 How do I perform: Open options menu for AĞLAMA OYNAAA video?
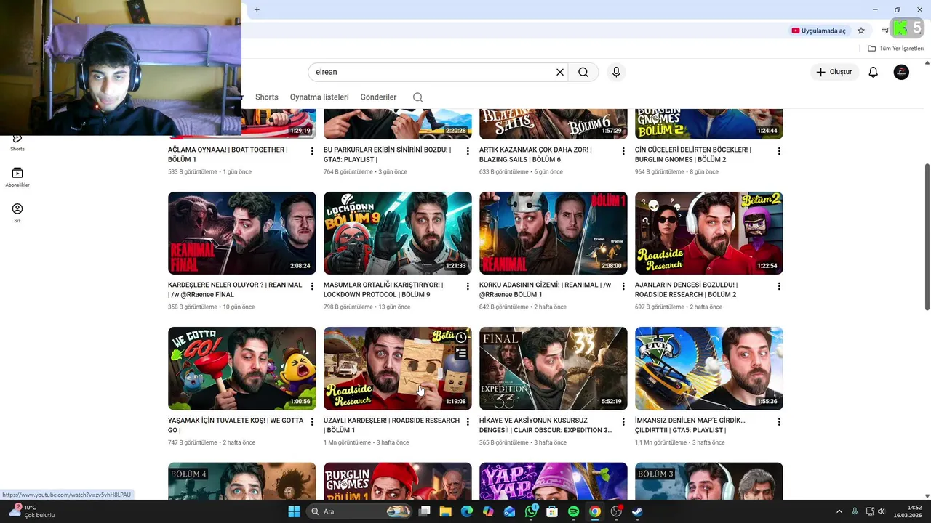[312, 151]
